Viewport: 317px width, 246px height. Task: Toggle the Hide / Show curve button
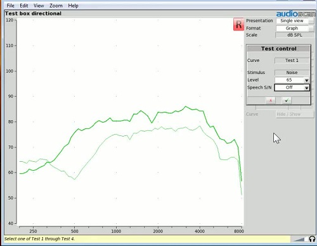295,114
